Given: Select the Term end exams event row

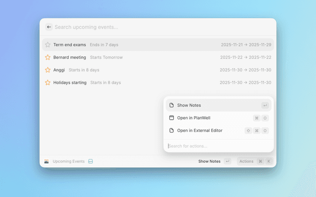Looking at the screenshot, I should point(148,45).
